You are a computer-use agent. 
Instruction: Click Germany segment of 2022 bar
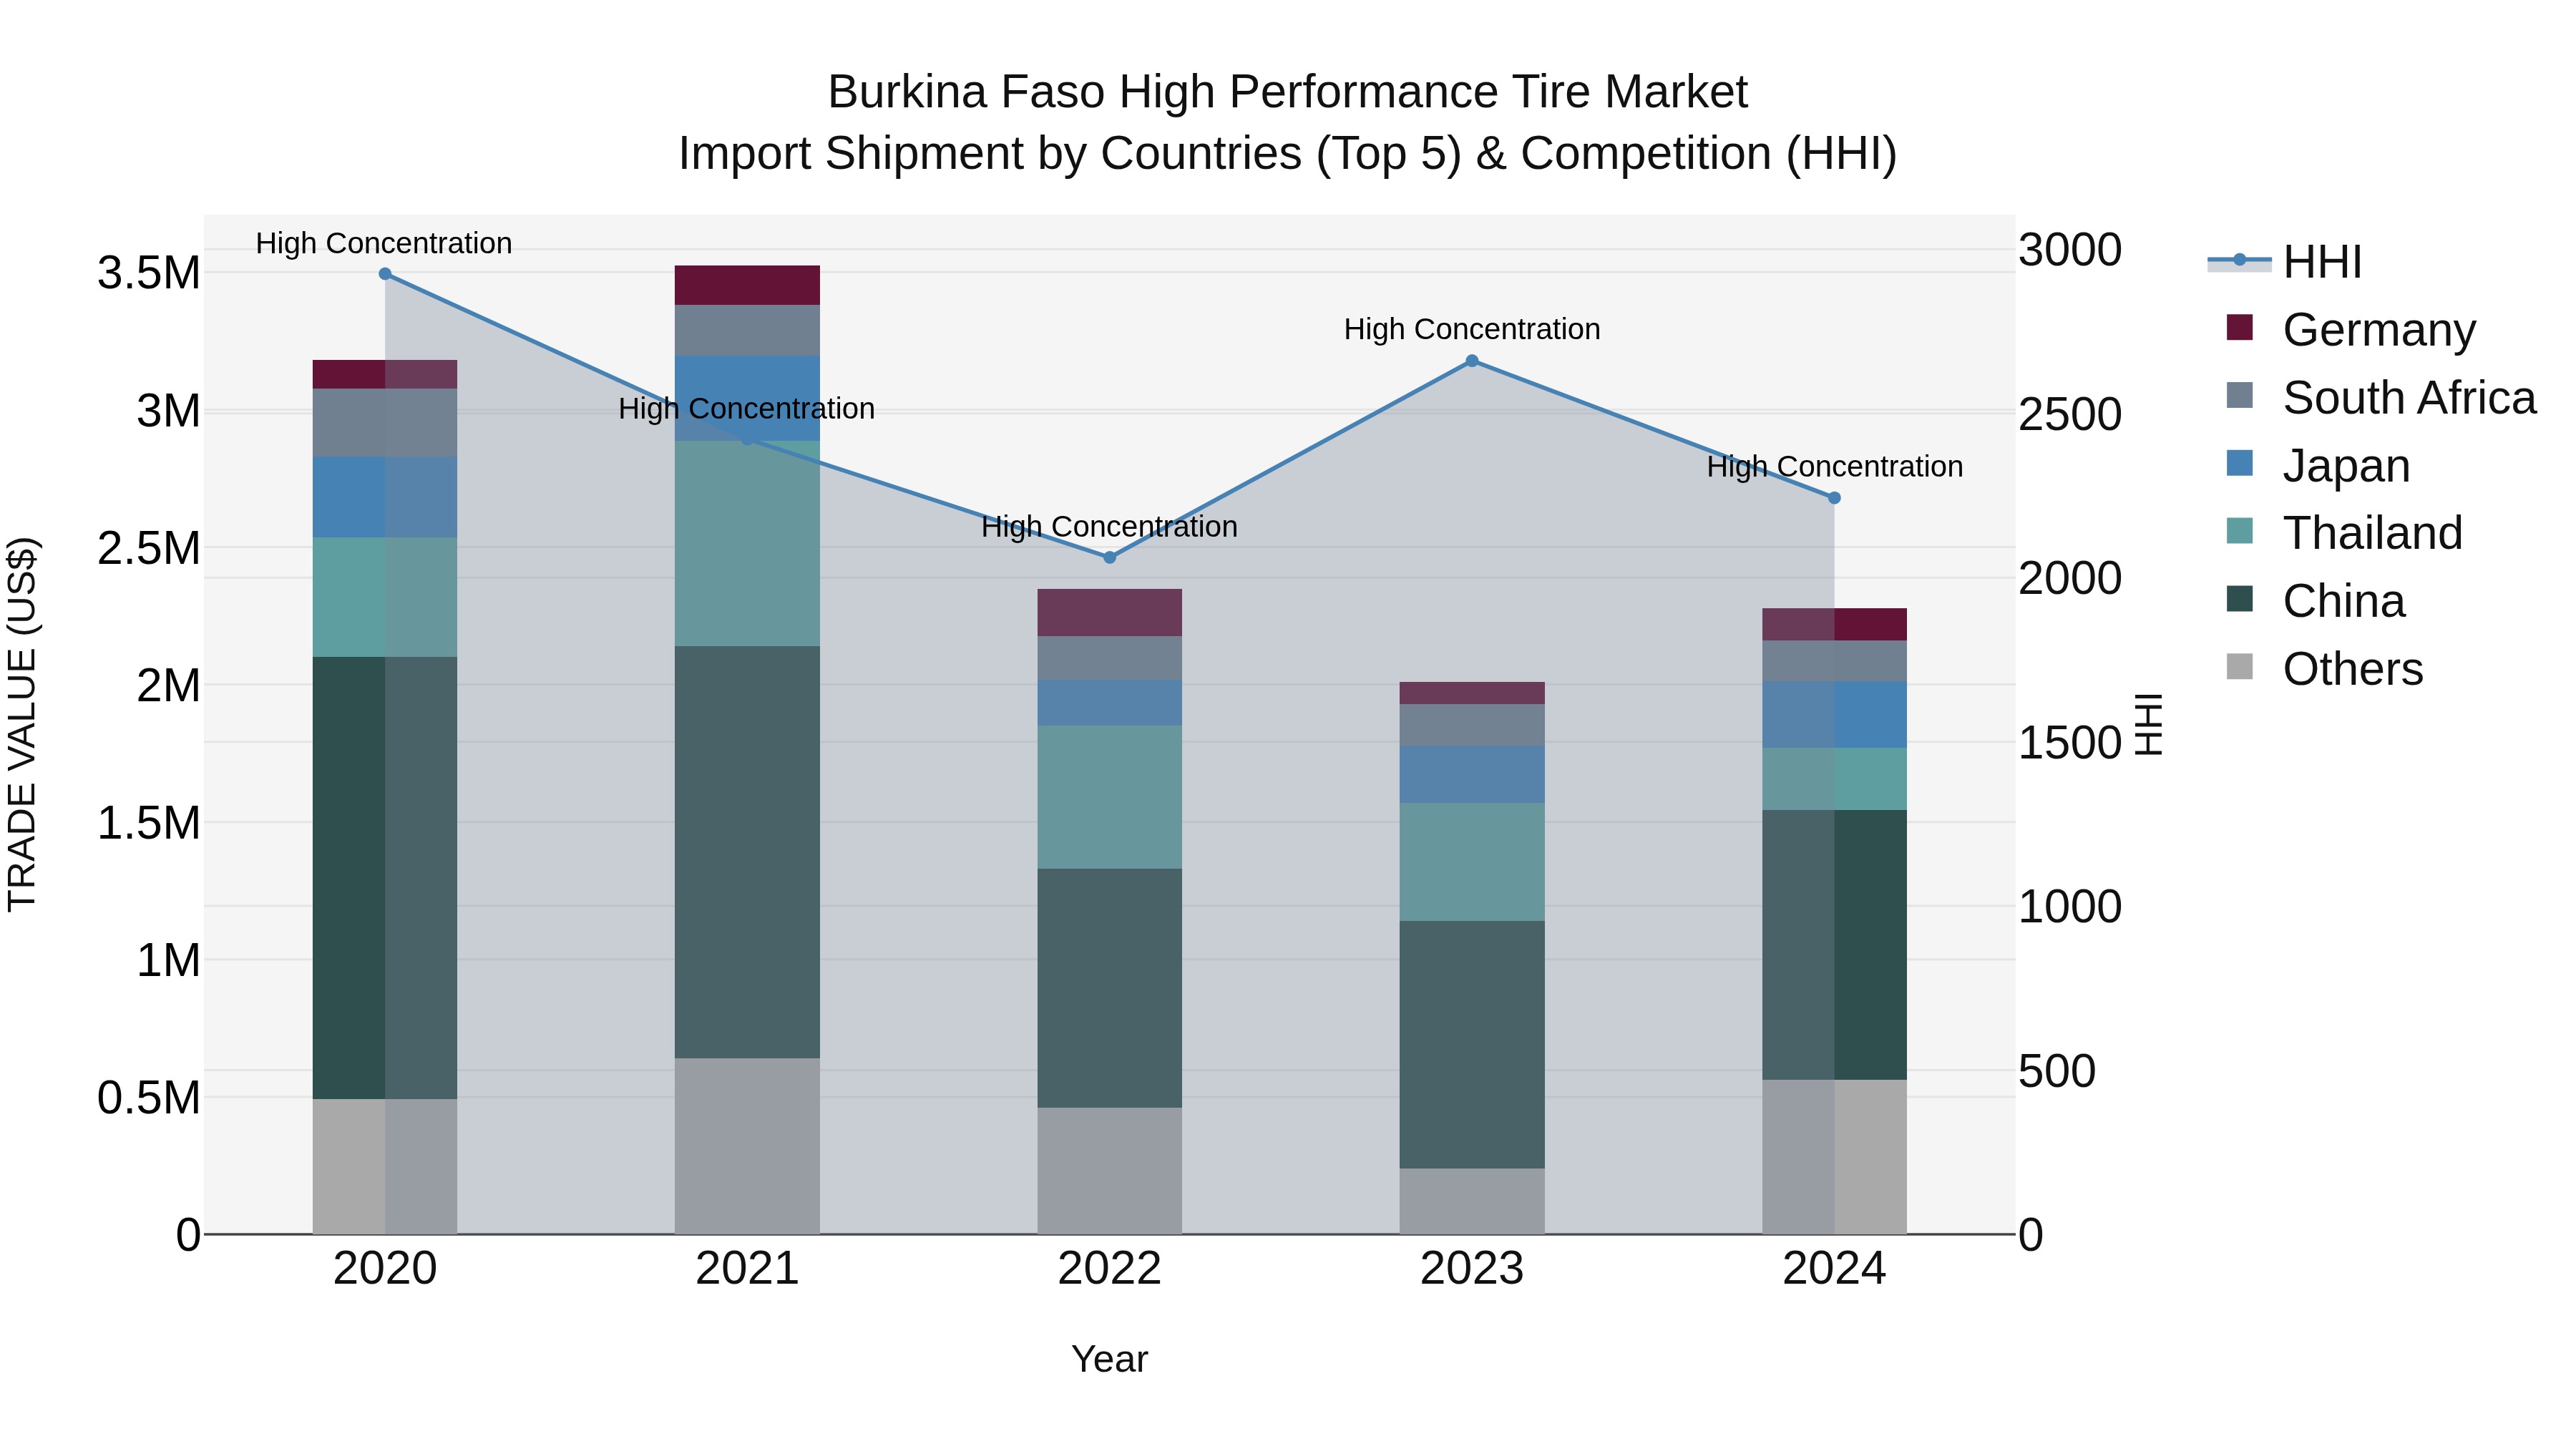(1109, 613)
